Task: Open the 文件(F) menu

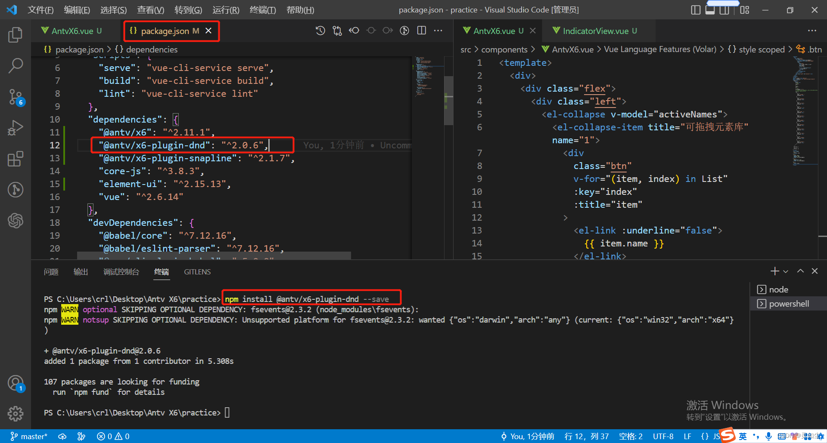Action: pos(40,10)
